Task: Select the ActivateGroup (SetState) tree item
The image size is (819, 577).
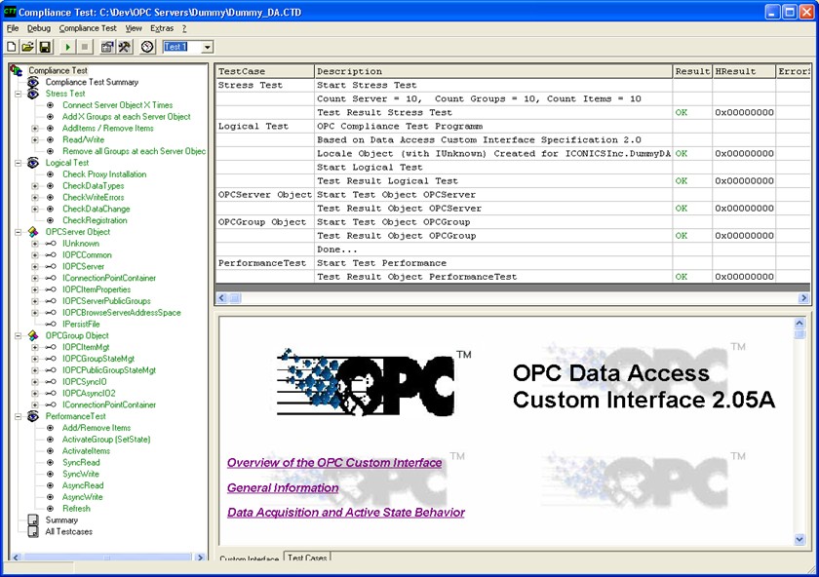Action: [106, 440]
